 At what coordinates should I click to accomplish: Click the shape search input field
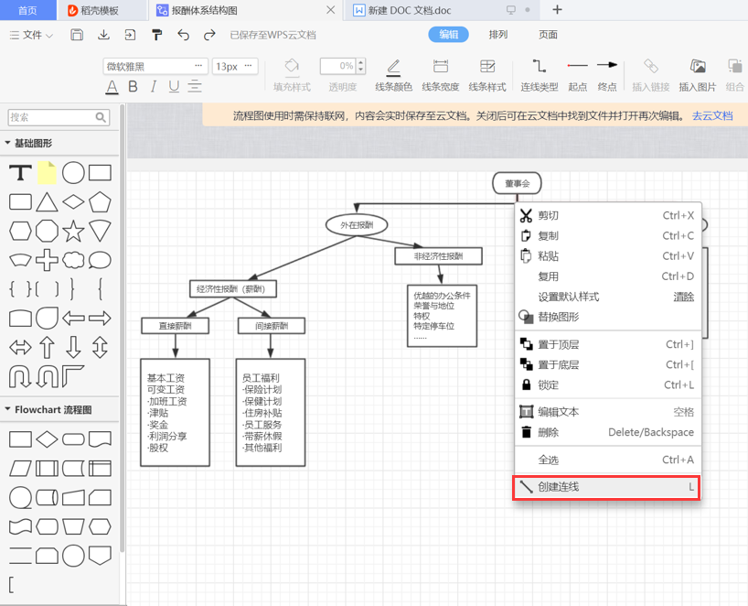52,117
